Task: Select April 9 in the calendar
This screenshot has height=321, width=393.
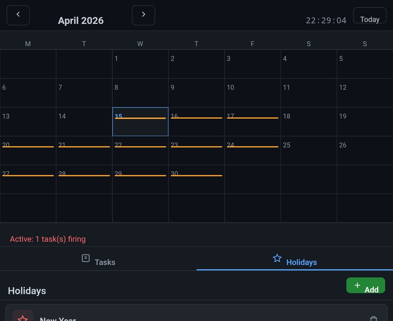Action: point(196,93)
